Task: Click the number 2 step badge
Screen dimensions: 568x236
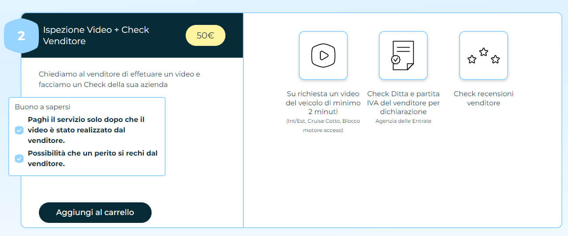Action: coord(21,36)
